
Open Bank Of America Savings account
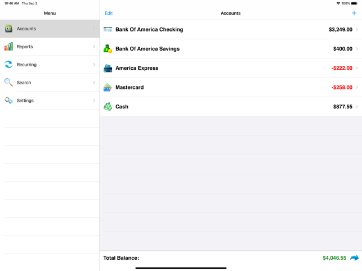pos(231,49)
